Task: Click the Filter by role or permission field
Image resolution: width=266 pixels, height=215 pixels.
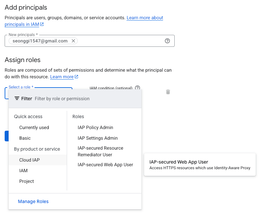Action: point(87,99)
